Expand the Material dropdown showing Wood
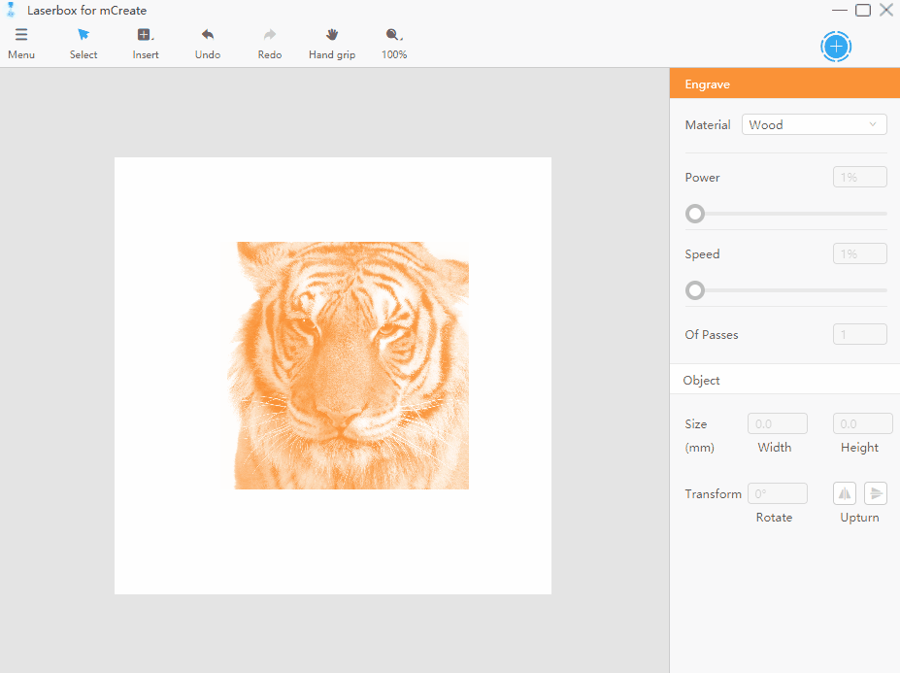 click(x=814, y=124)
